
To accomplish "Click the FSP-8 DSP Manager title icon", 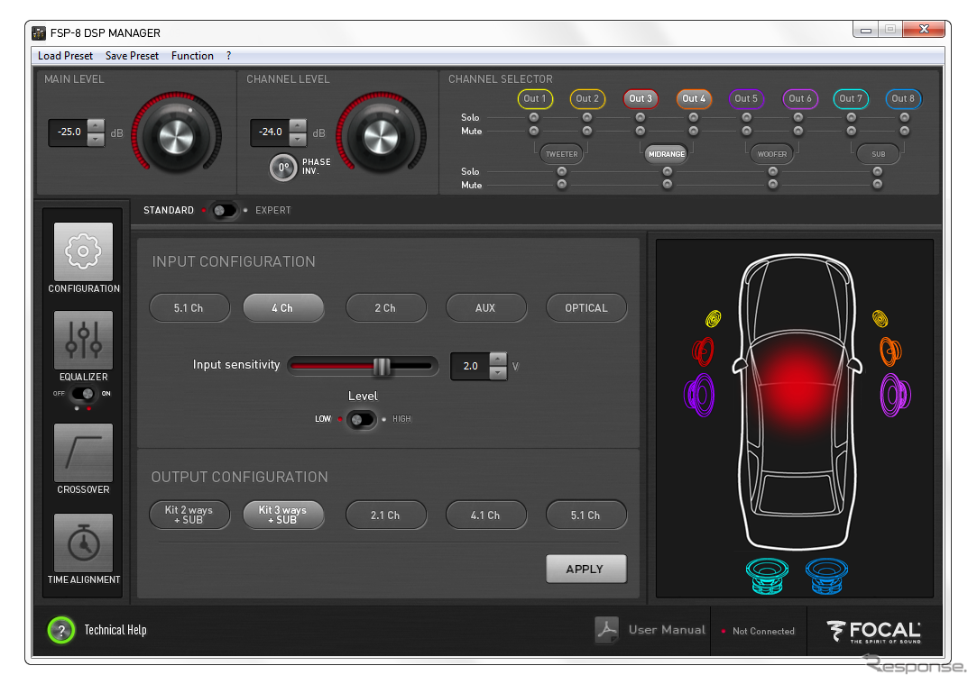I will pyautogui.click(x=40, y=33).
